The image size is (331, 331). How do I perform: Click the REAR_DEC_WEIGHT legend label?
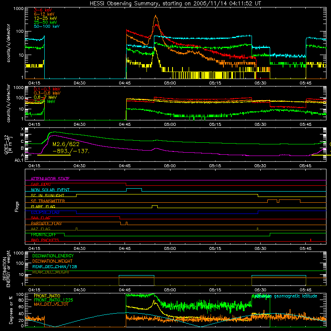coord(51,272)
